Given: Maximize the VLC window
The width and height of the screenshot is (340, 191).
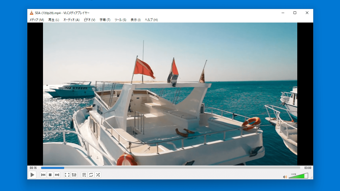Looking at the screenshot, I should tap(295, 13).
